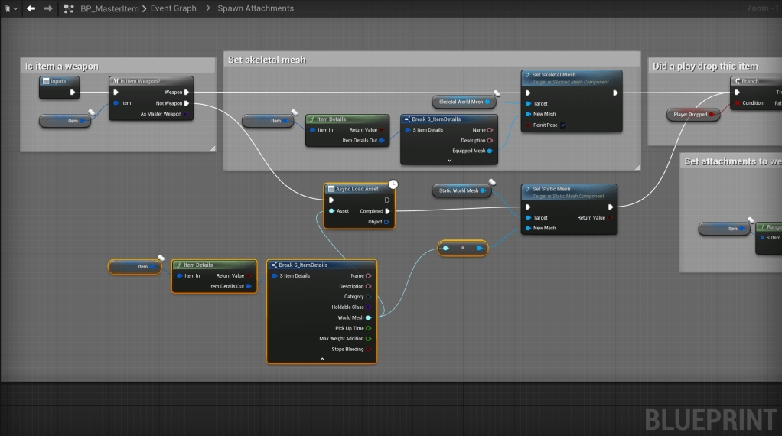Click the Not Weapon execution output pin

186,103
